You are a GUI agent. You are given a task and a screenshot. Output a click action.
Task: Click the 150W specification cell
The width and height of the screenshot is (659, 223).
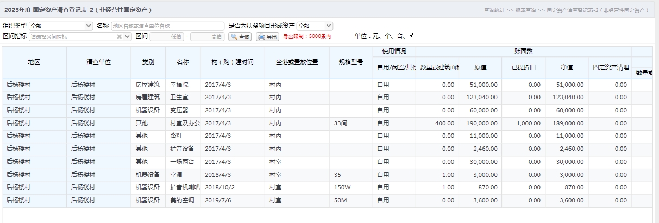350,187
